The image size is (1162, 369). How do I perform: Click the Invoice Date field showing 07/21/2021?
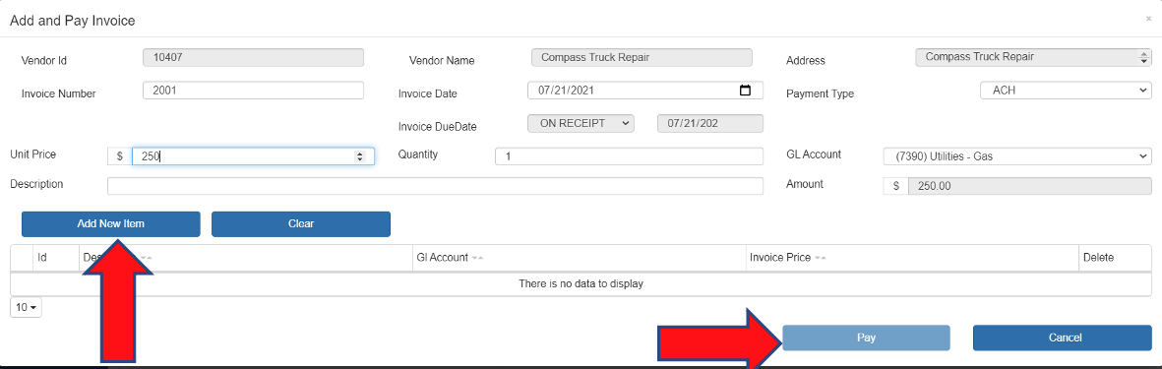645,91
